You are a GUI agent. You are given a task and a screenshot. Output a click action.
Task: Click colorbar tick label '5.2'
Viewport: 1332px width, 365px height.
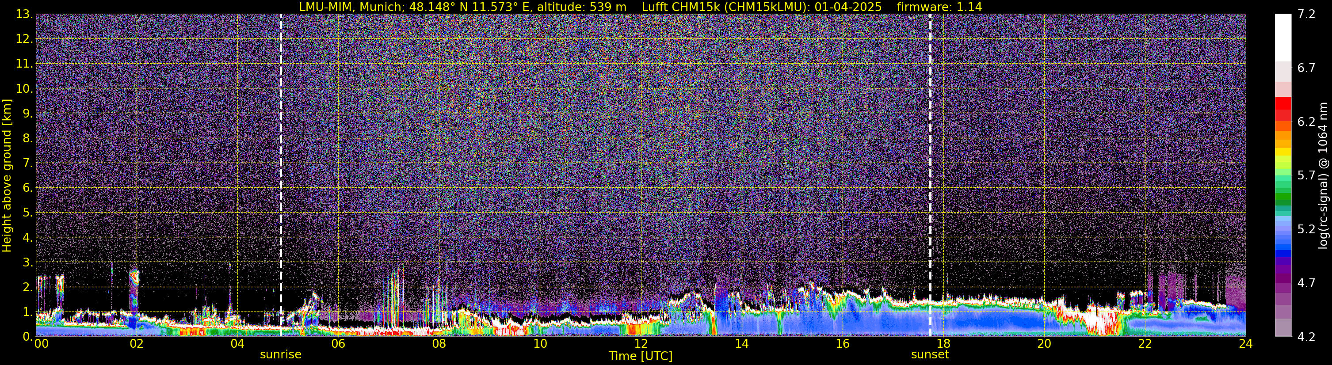(1306, 229)
